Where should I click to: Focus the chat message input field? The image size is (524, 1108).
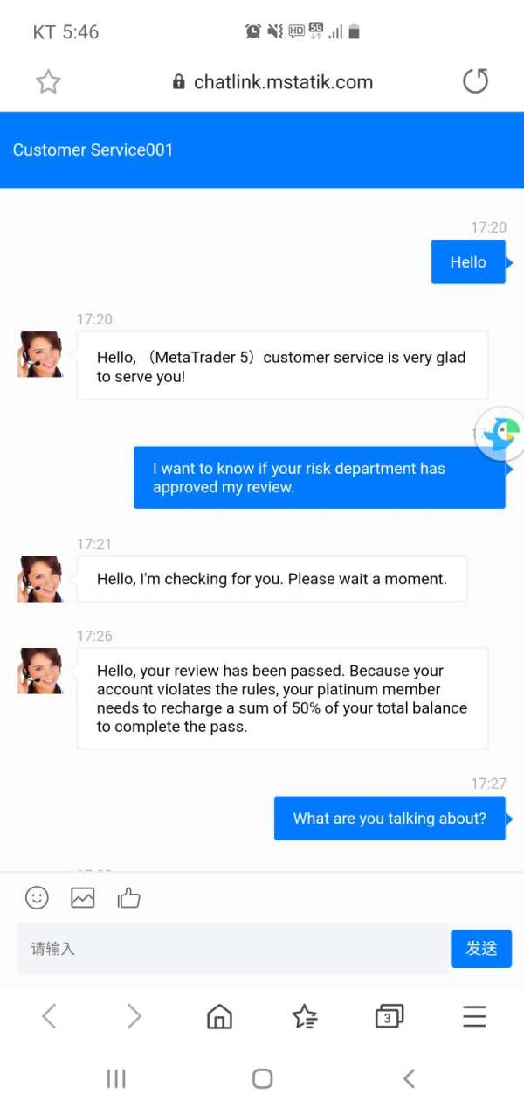click(x=233, y=949)
